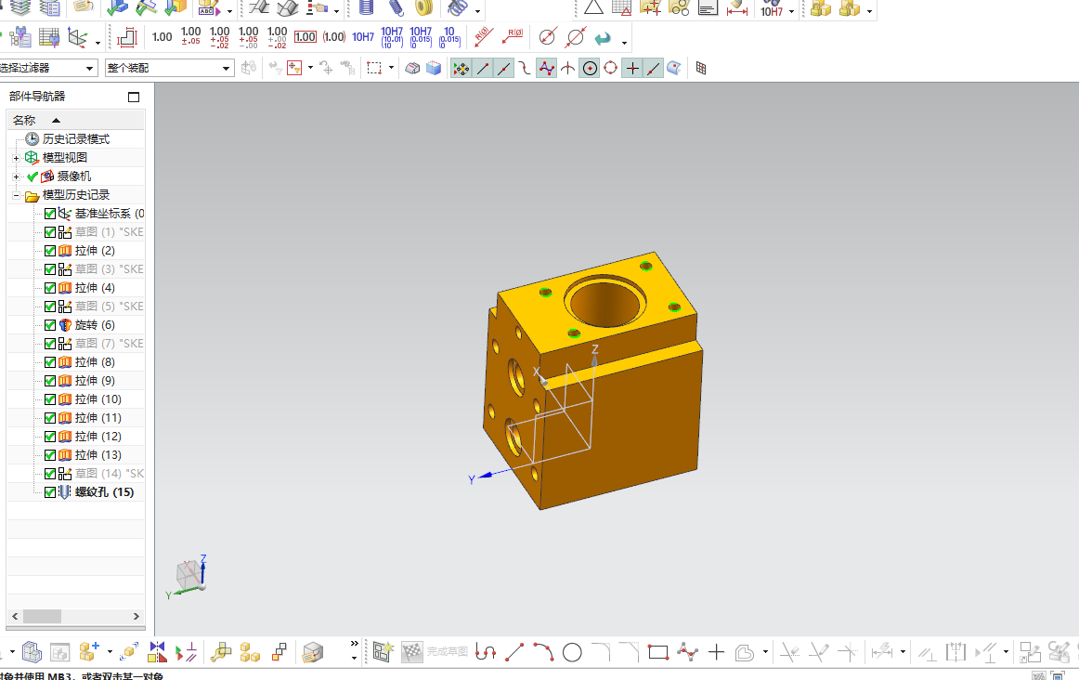Toggle Arc Center snap
This screenshot has width=1079, height=680.
click(x=590, y=68)
